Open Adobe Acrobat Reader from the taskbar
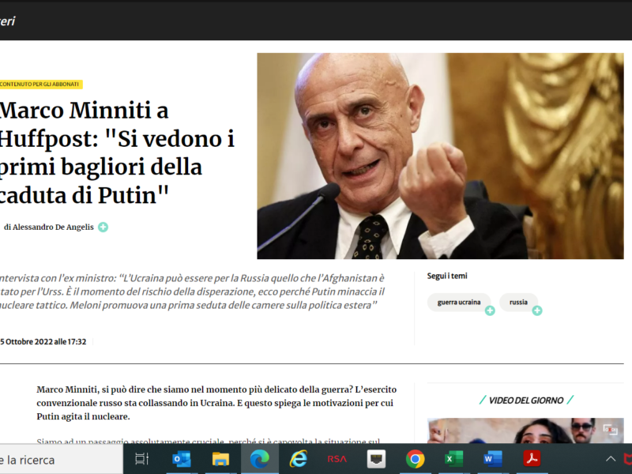This screenshot has width=632, height=474. [532, 459]
